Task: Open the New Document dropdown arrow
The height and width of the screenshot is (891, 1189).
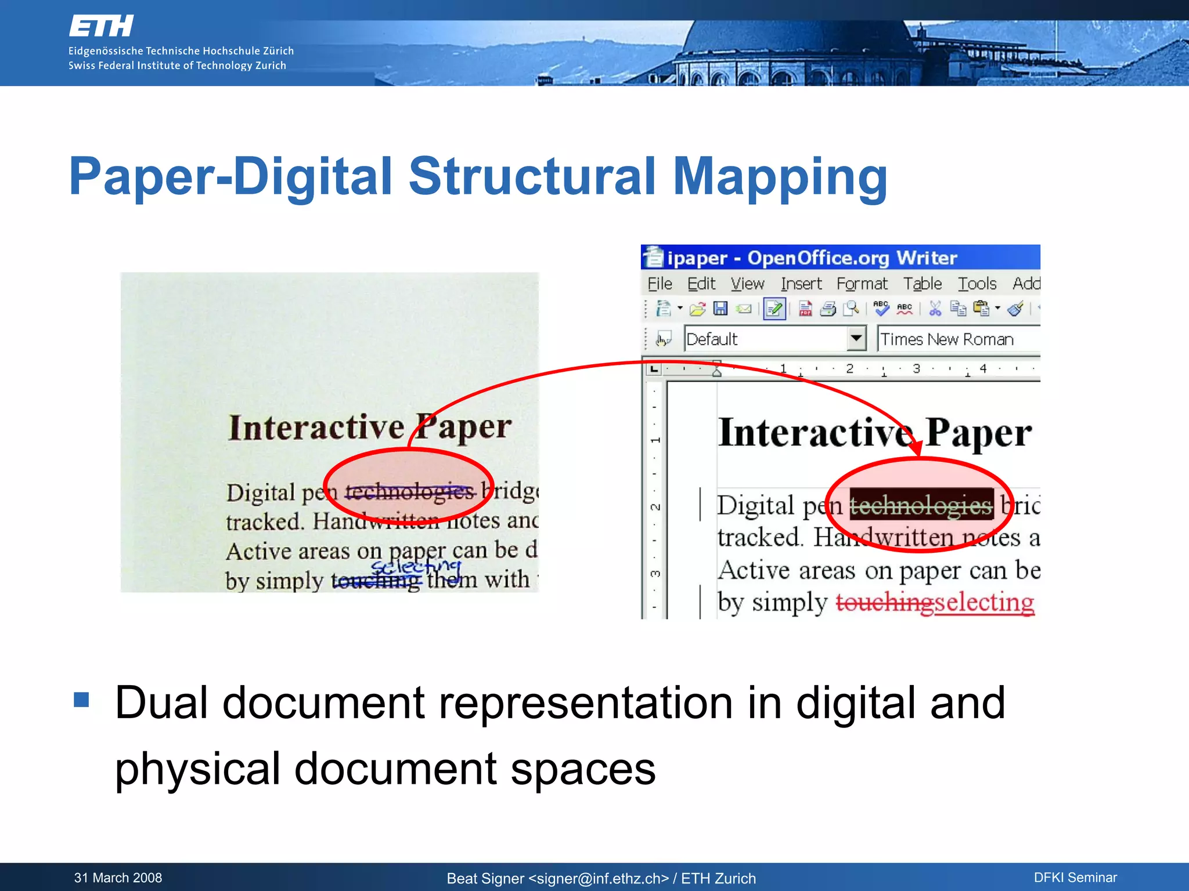Action: coord(679,309)
